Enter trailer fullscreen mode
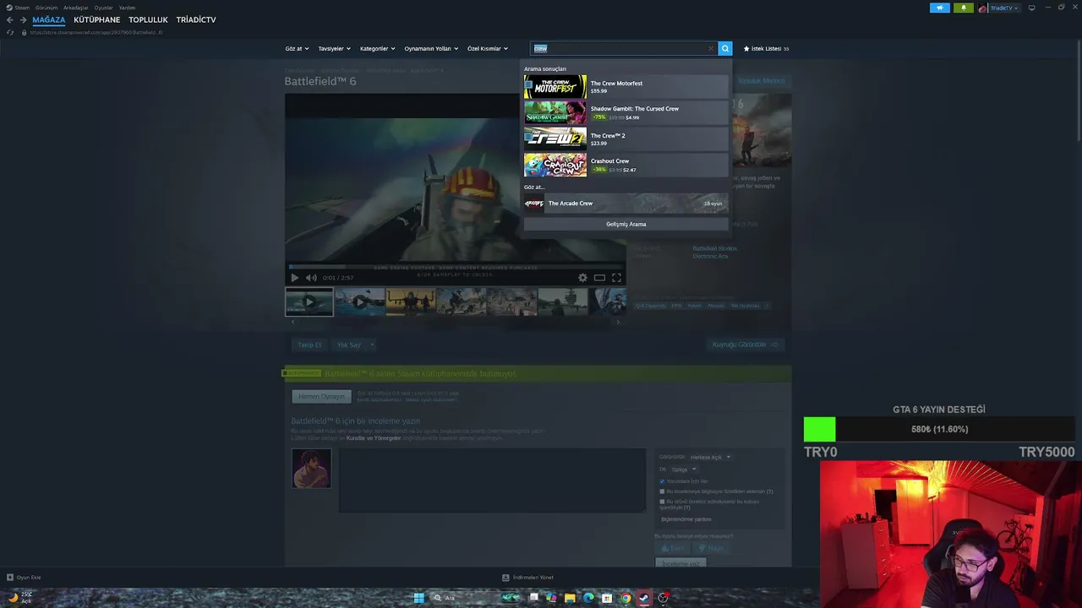Image resolution: width=1082 pixels, height=608 pixels. pos(616,278)
